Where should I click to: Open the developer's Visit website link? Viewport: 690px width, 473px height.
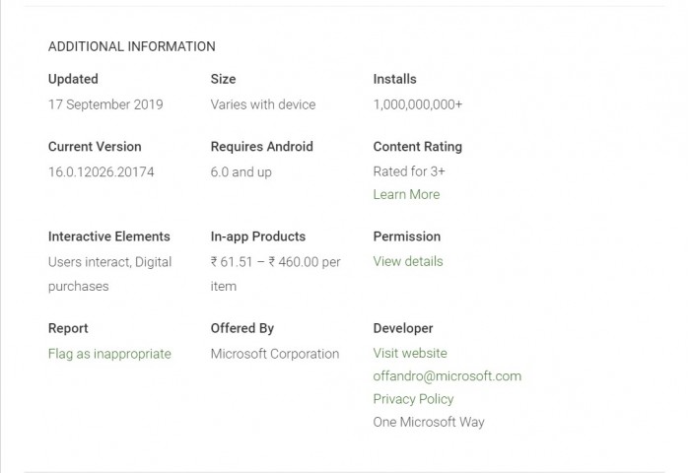point(410,353)
